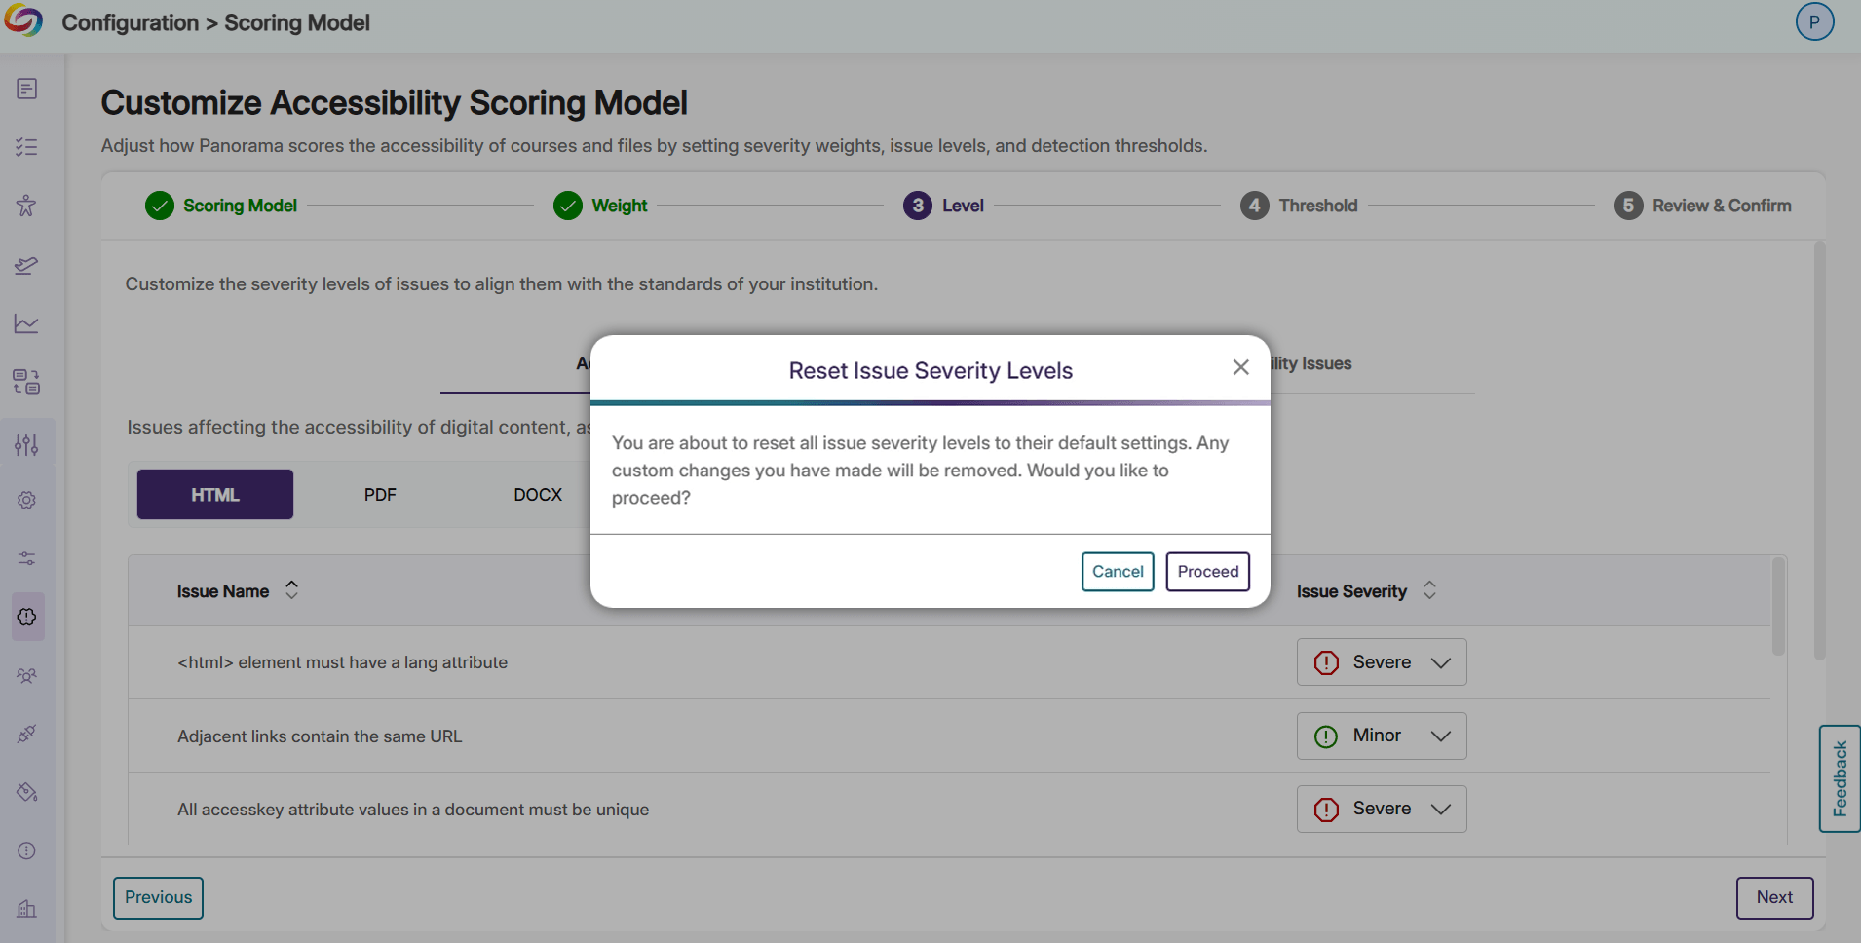Open the Feedback side panel
This screenshot has height=943, width=1861.
tap(1840, 777)
